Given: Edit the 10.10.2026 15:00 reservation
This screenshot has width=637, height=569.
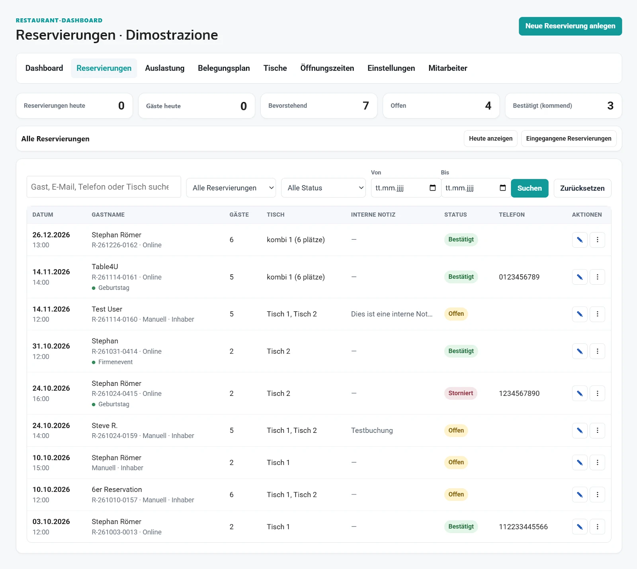Looking at the screenshot, I should [580, 463].
